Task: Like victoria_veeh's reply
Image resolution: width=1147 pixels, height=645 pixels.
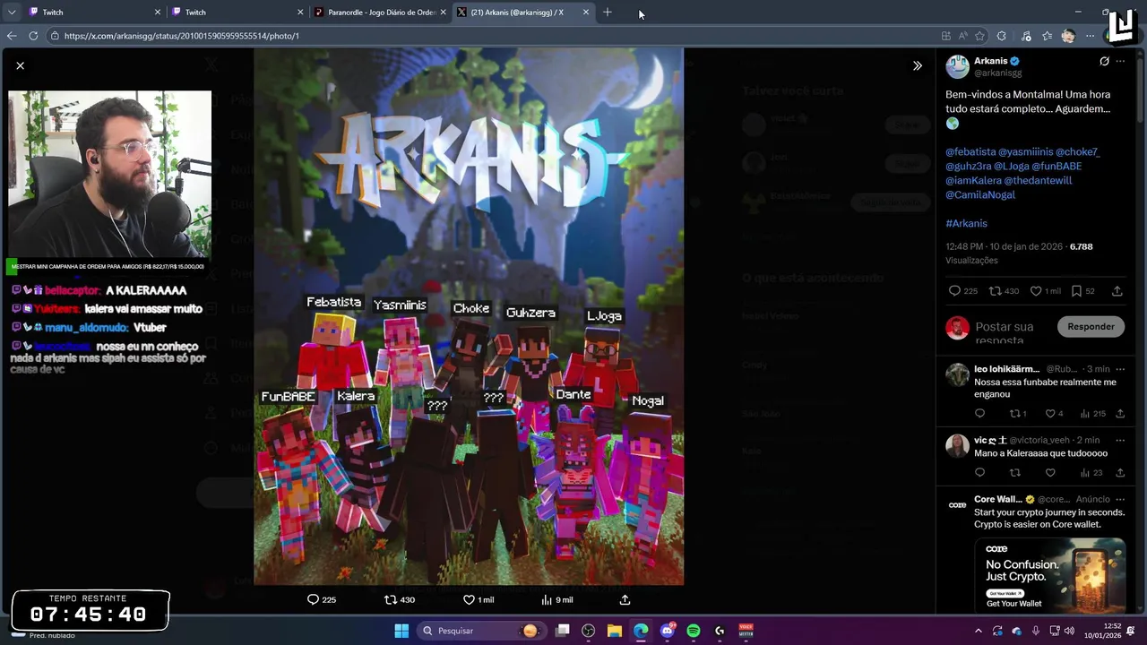Action: point(1049,473)
